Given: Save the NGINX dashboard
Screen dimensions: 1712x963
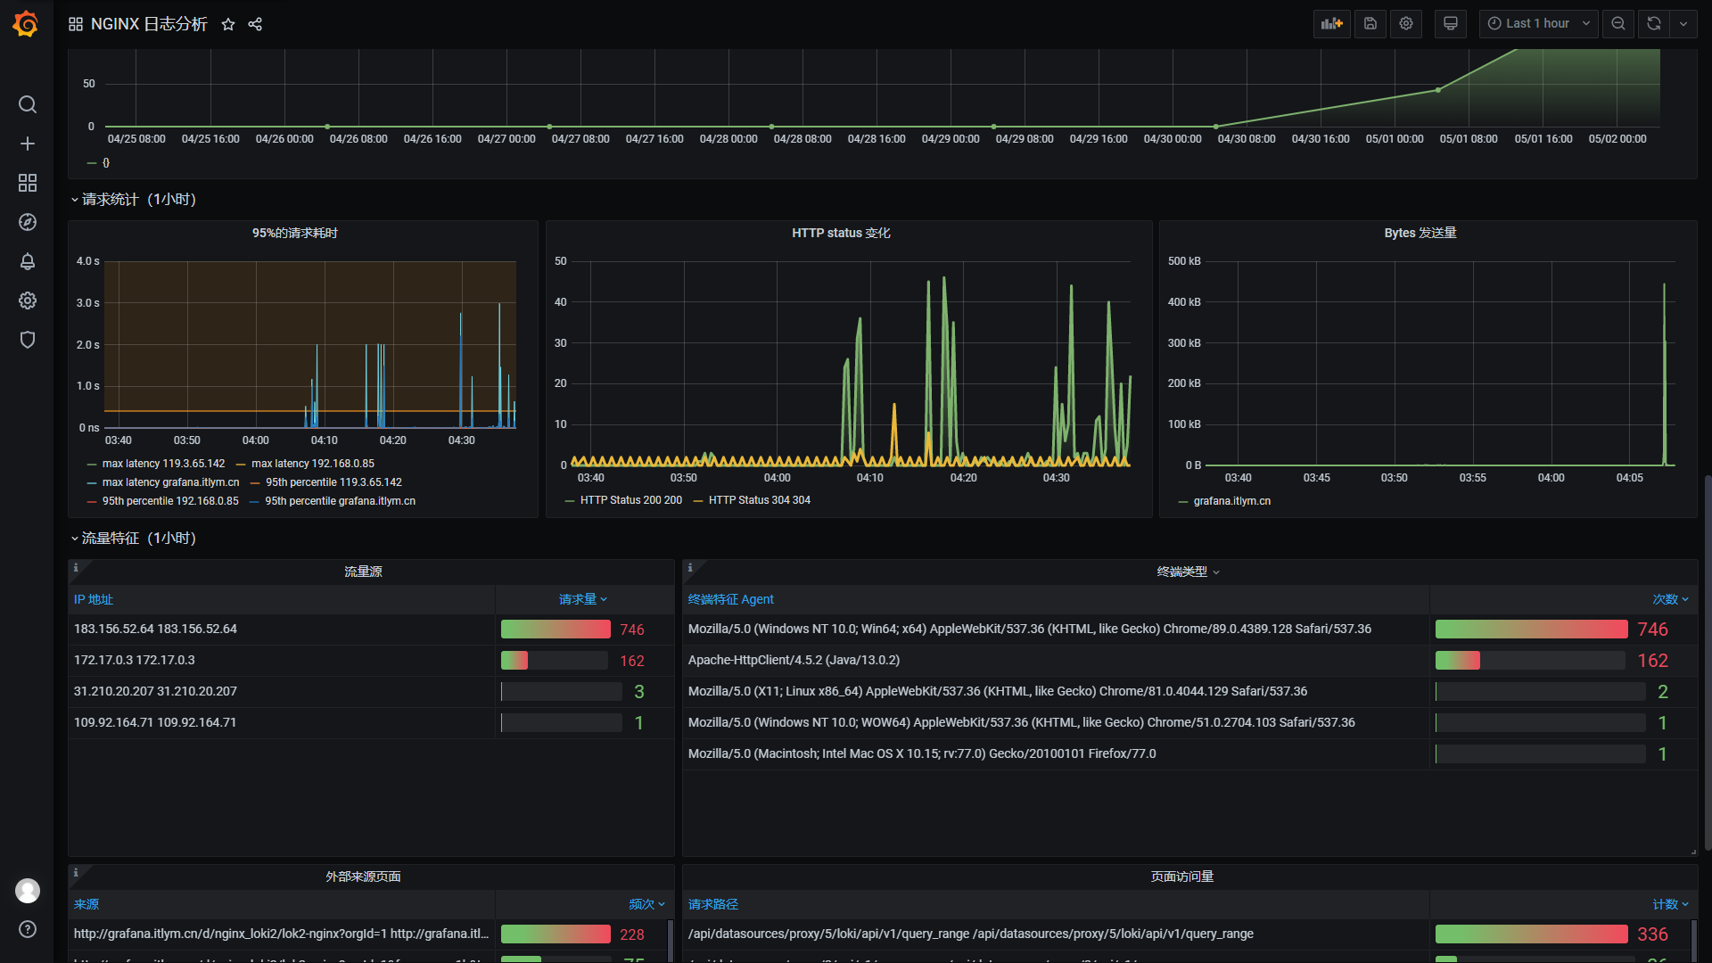Looking at the screenshot, I should coord(1370,23).
